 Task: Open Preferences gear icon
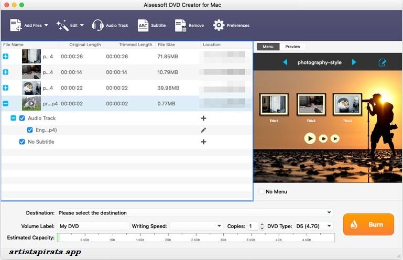coord(219,25)
